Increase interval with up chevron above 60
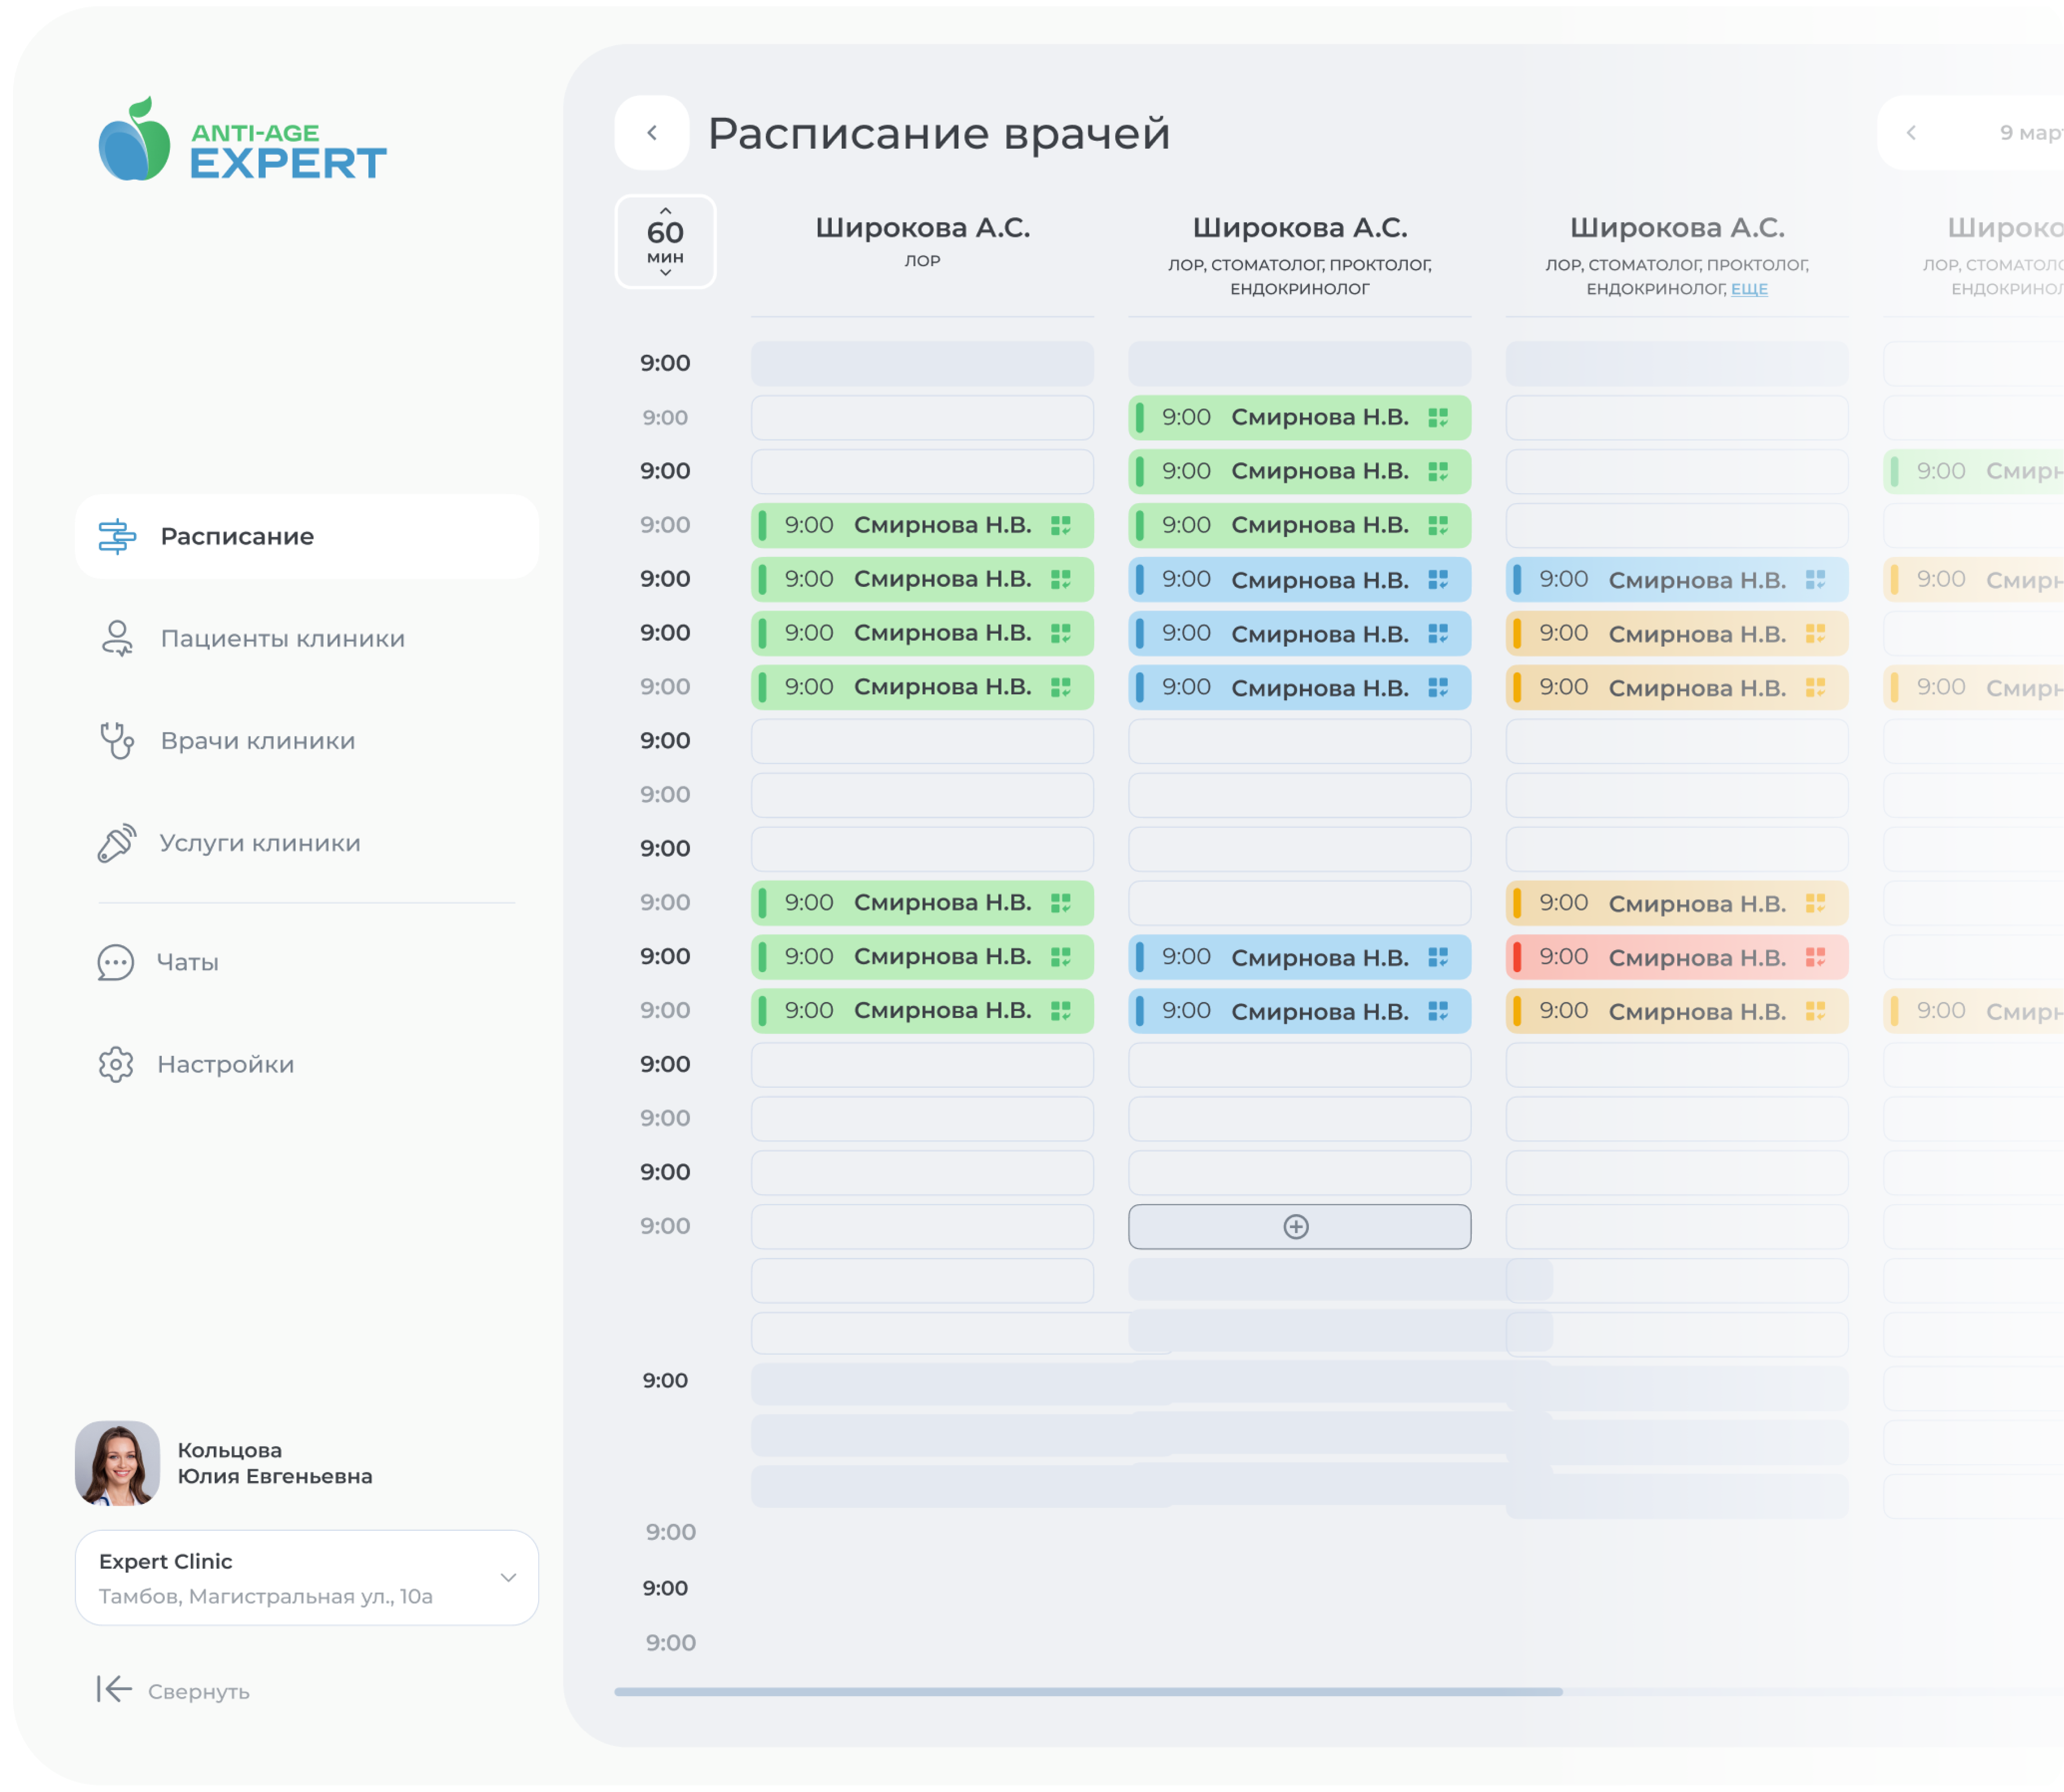 pyautogui.click(x=665, y=211)
